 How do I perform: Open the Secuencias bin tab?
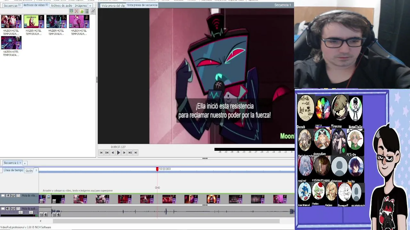tap(12, 5)
